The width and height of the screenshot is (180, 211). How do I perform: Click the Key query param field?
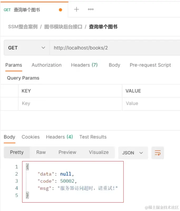70,104
